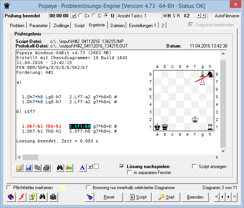Start solving with the Start button
The image size is (244, 208).
167,197
